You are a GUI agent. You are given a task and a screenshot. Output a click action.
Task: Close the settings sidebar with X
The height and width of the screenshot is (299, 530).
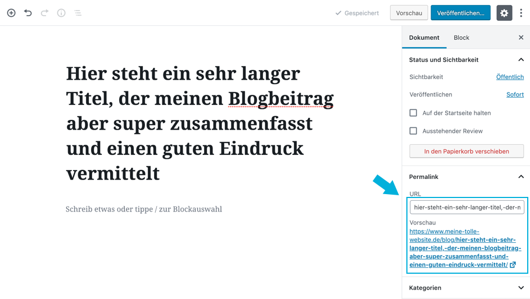pos(521,38)
